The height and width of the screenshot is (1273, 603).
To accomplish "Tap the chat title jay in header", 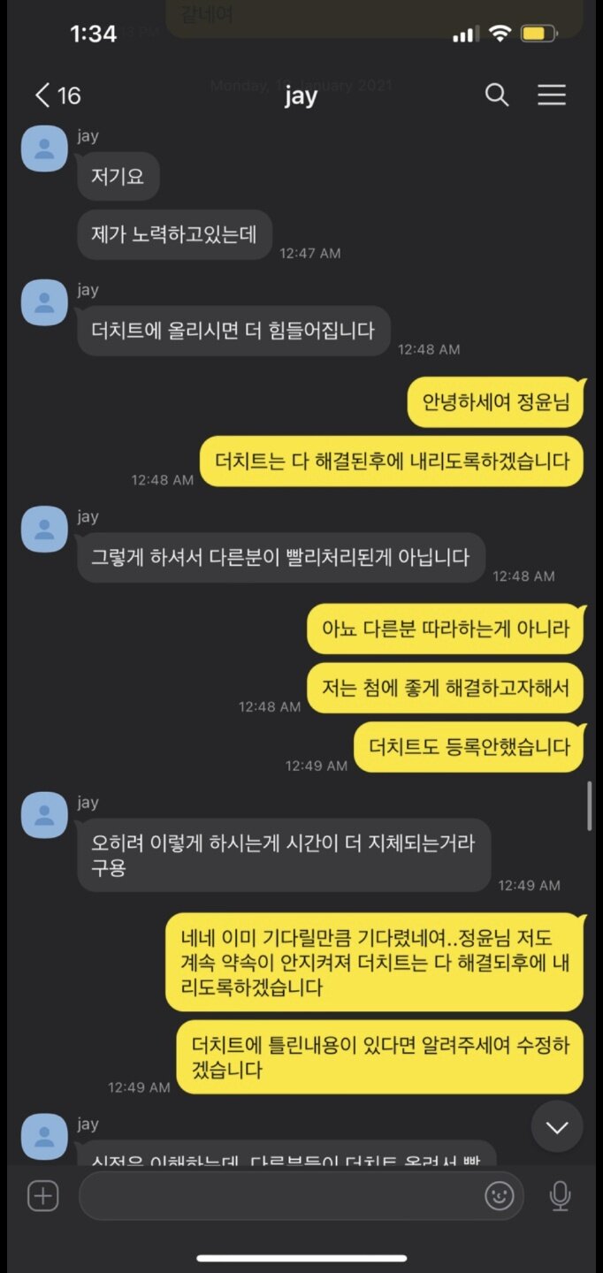I will 301,95.
